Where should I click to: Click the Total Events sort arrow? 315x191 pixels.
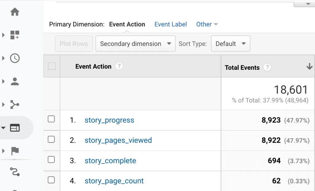click(309, 66)
